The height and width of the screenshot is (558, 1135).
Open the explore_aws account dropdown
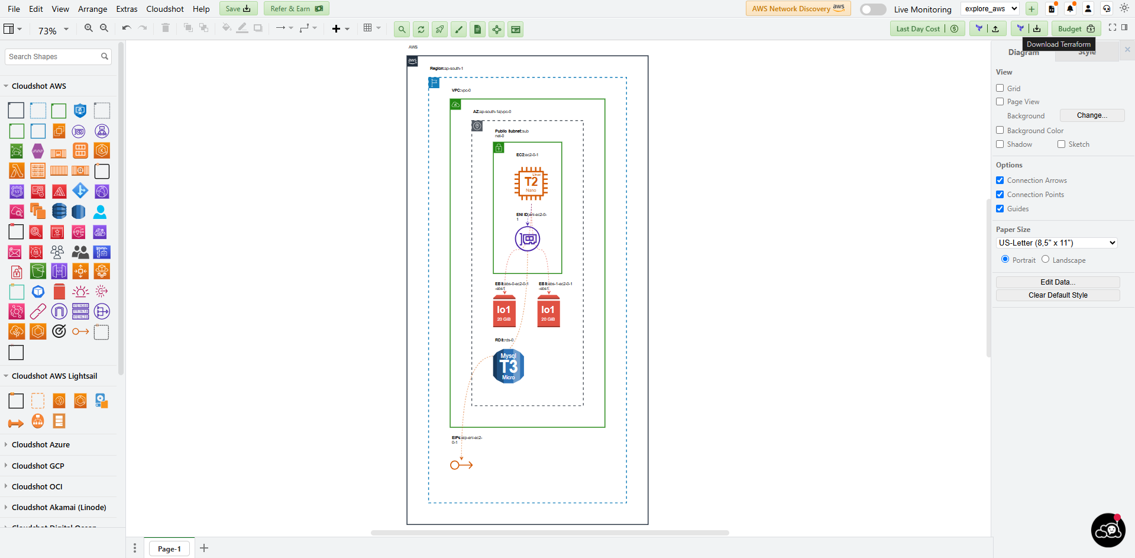coord(991,9)
